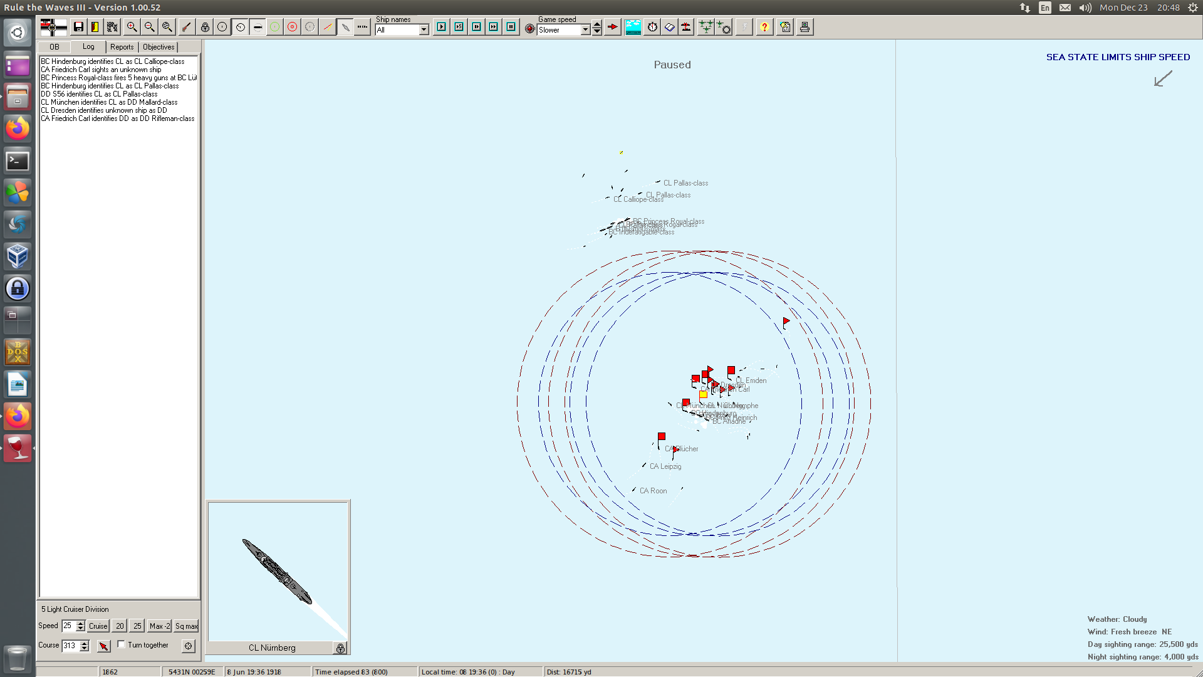Image resolution: width=1203 pixels, height=677 pixels.
Task: Zoom out with the minus magnifier
Action: 149,27
